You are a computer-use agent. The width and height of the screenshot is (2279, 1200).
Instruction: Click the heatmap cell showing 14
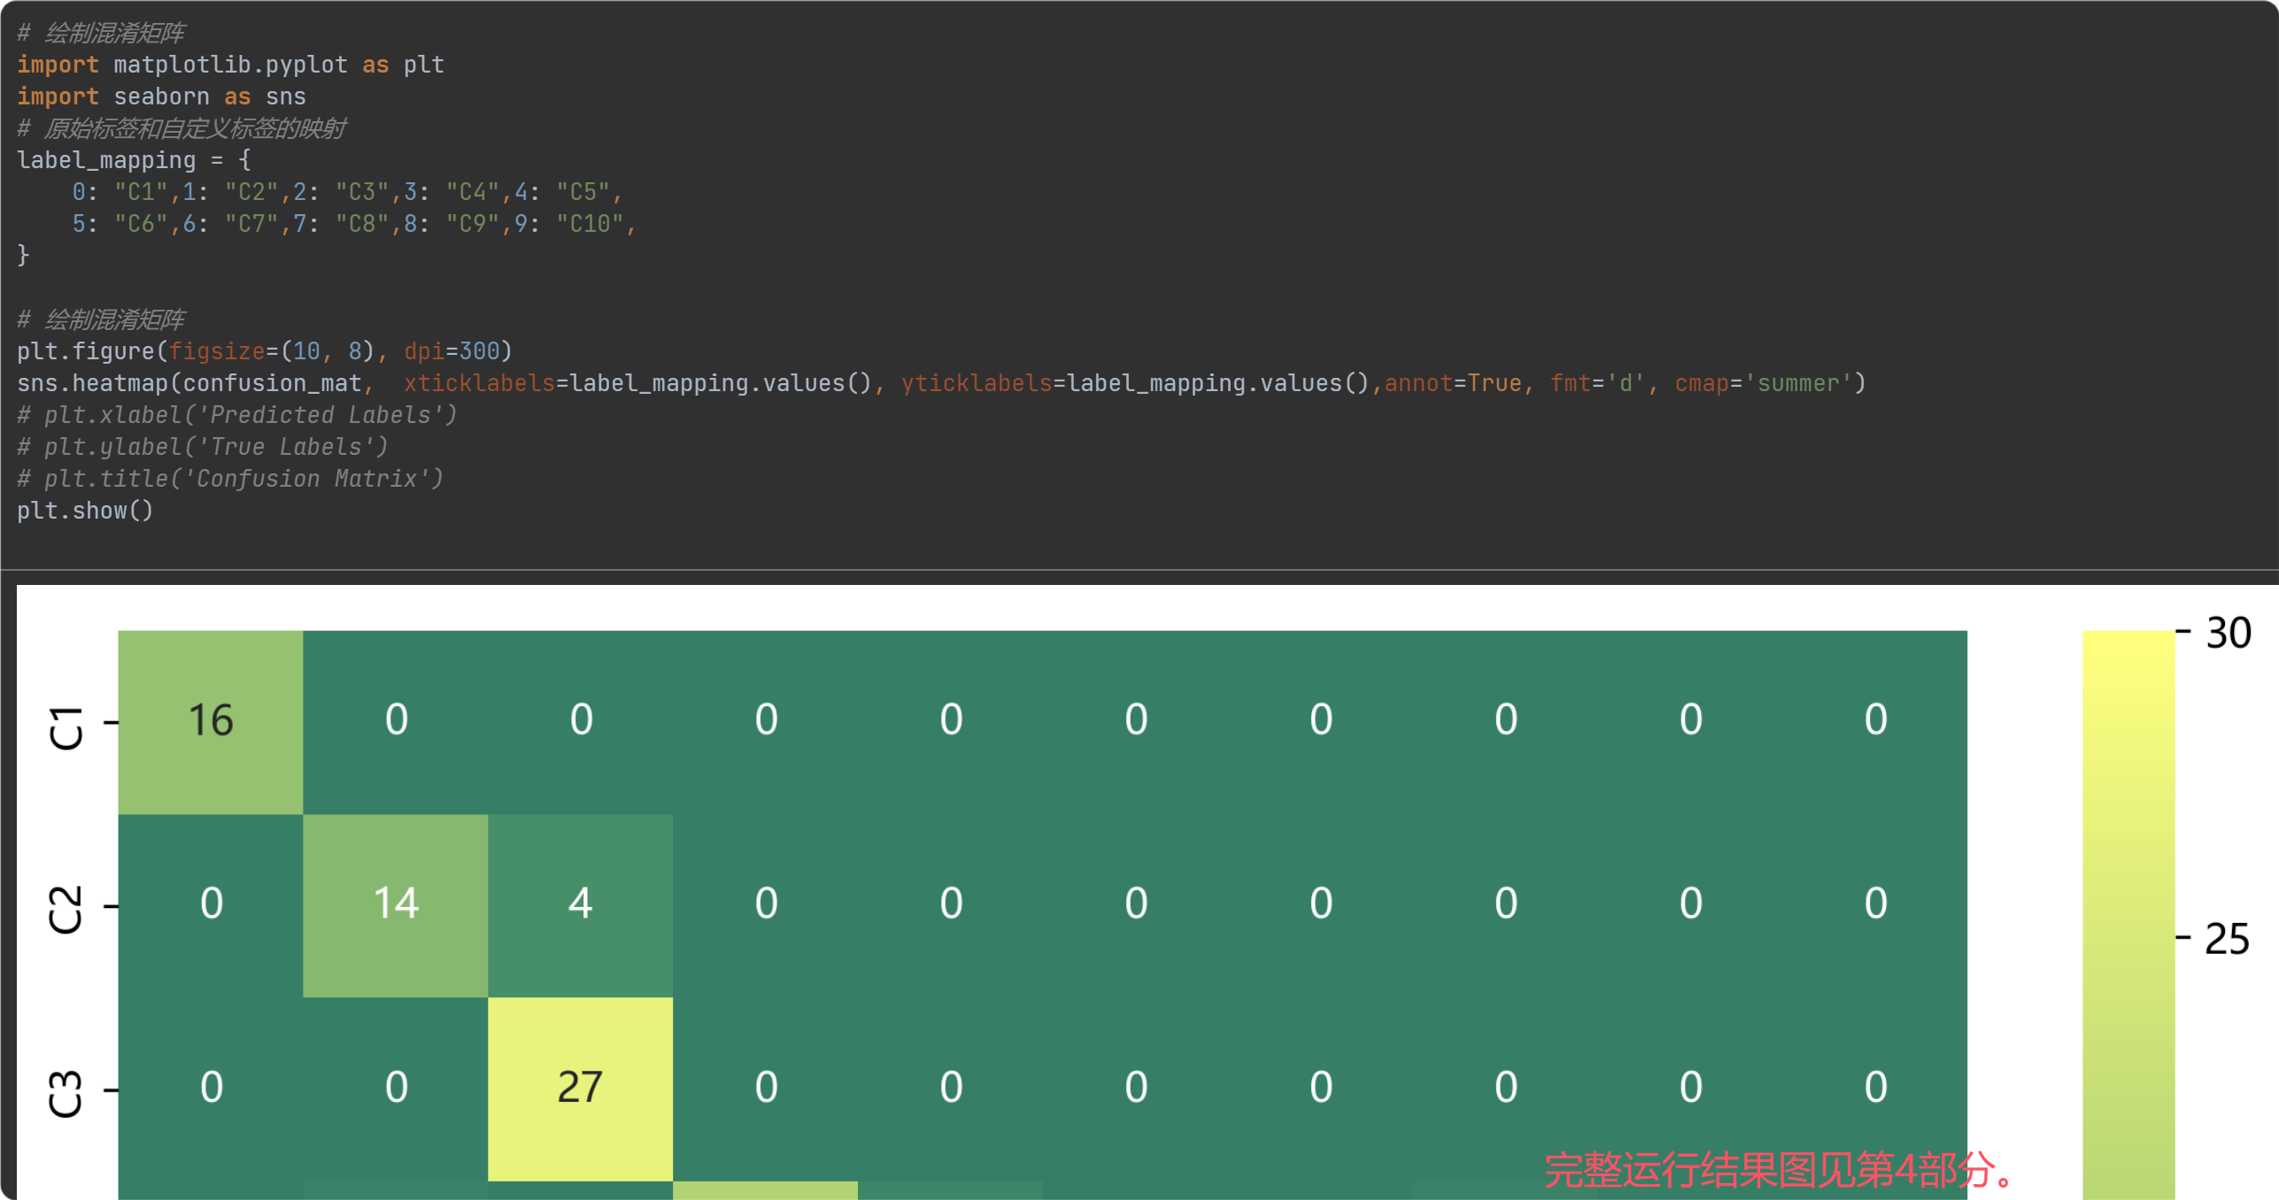tap(395, 904)
